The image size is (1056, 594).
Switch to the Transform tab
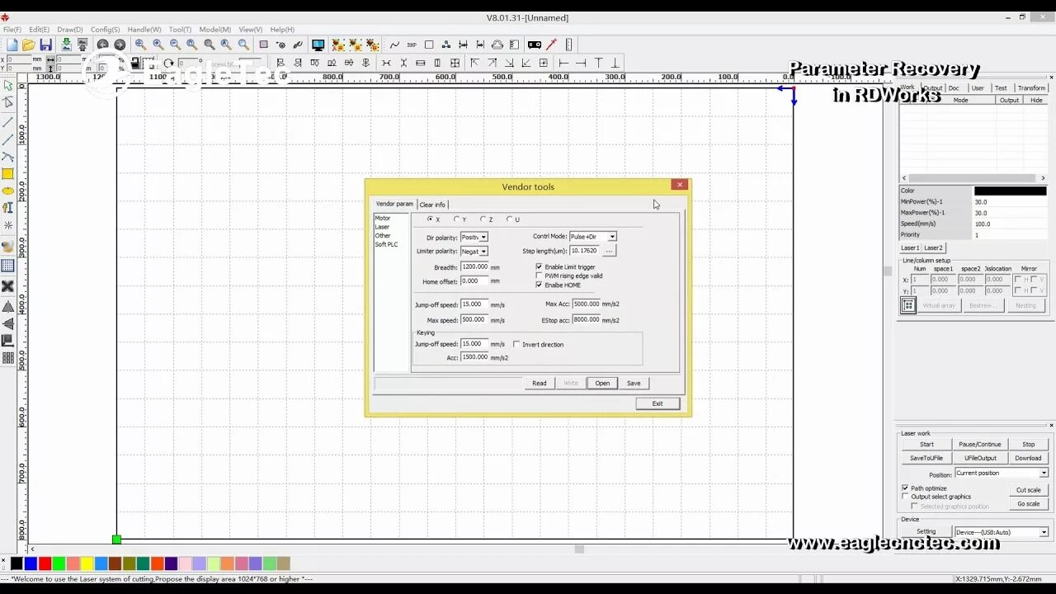pyautogui.click(x=1031, y=87)
